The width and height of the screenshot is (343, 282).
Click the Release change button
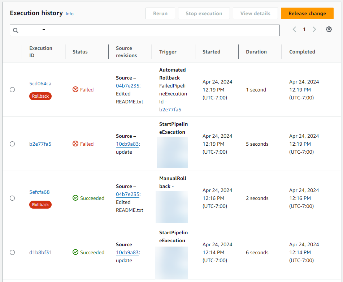tap(307, 13)
